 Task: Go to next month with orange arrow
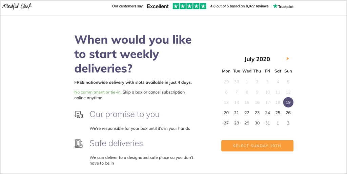click(287, 59)
